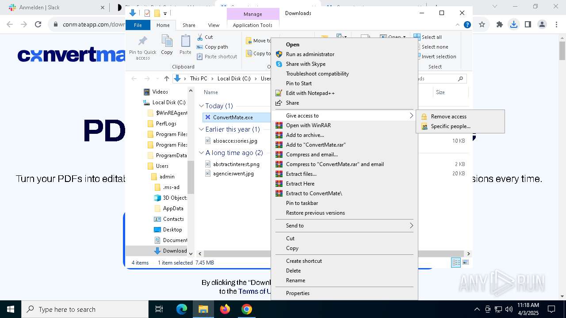
Task: Click the Up one level arrow
Action: coord(166,79)
